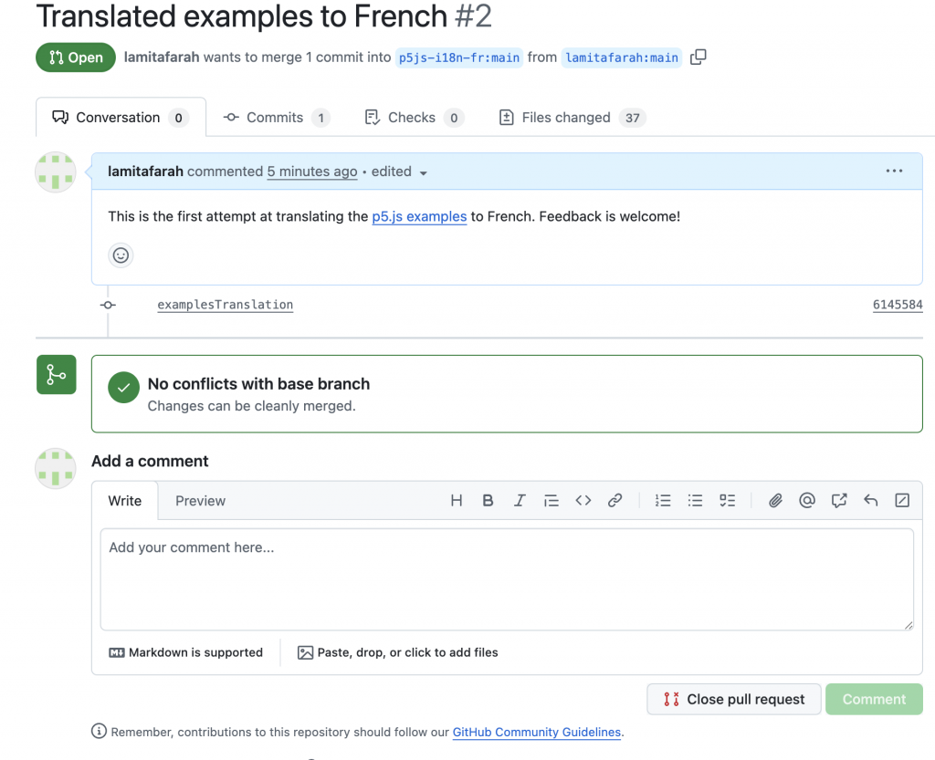Image resolution: width=935 pixels, height=760 pixels.
Task: Click the Close pull request button
Action: click(x=733, y=699)
